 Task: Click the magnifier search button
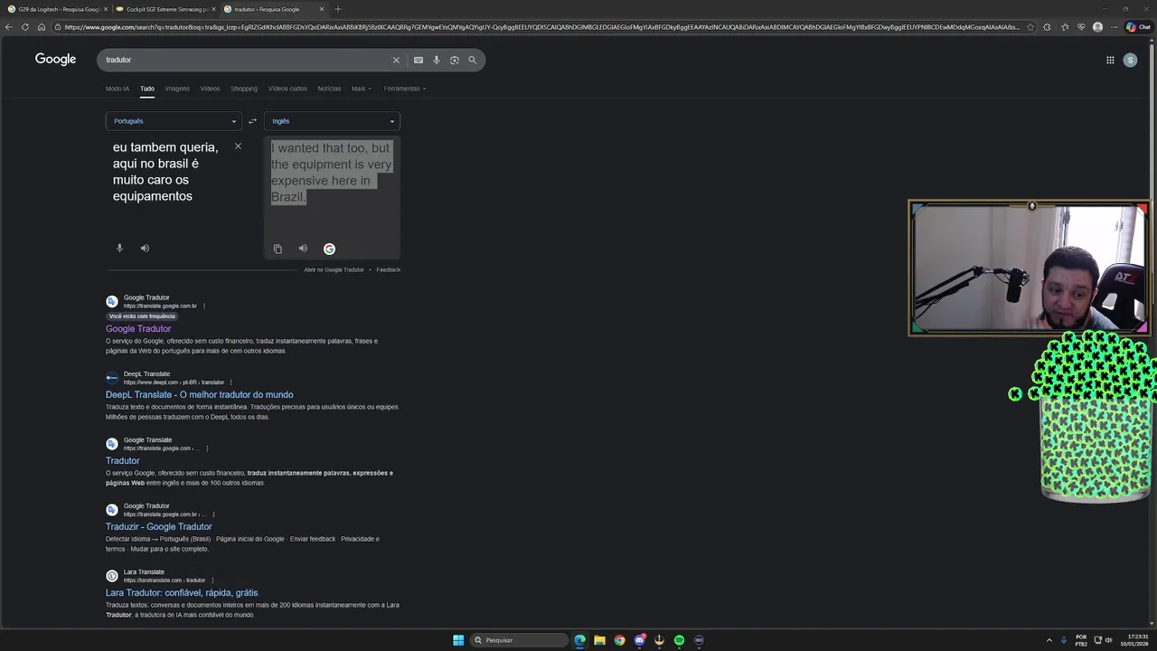click(x=472, y=60)
